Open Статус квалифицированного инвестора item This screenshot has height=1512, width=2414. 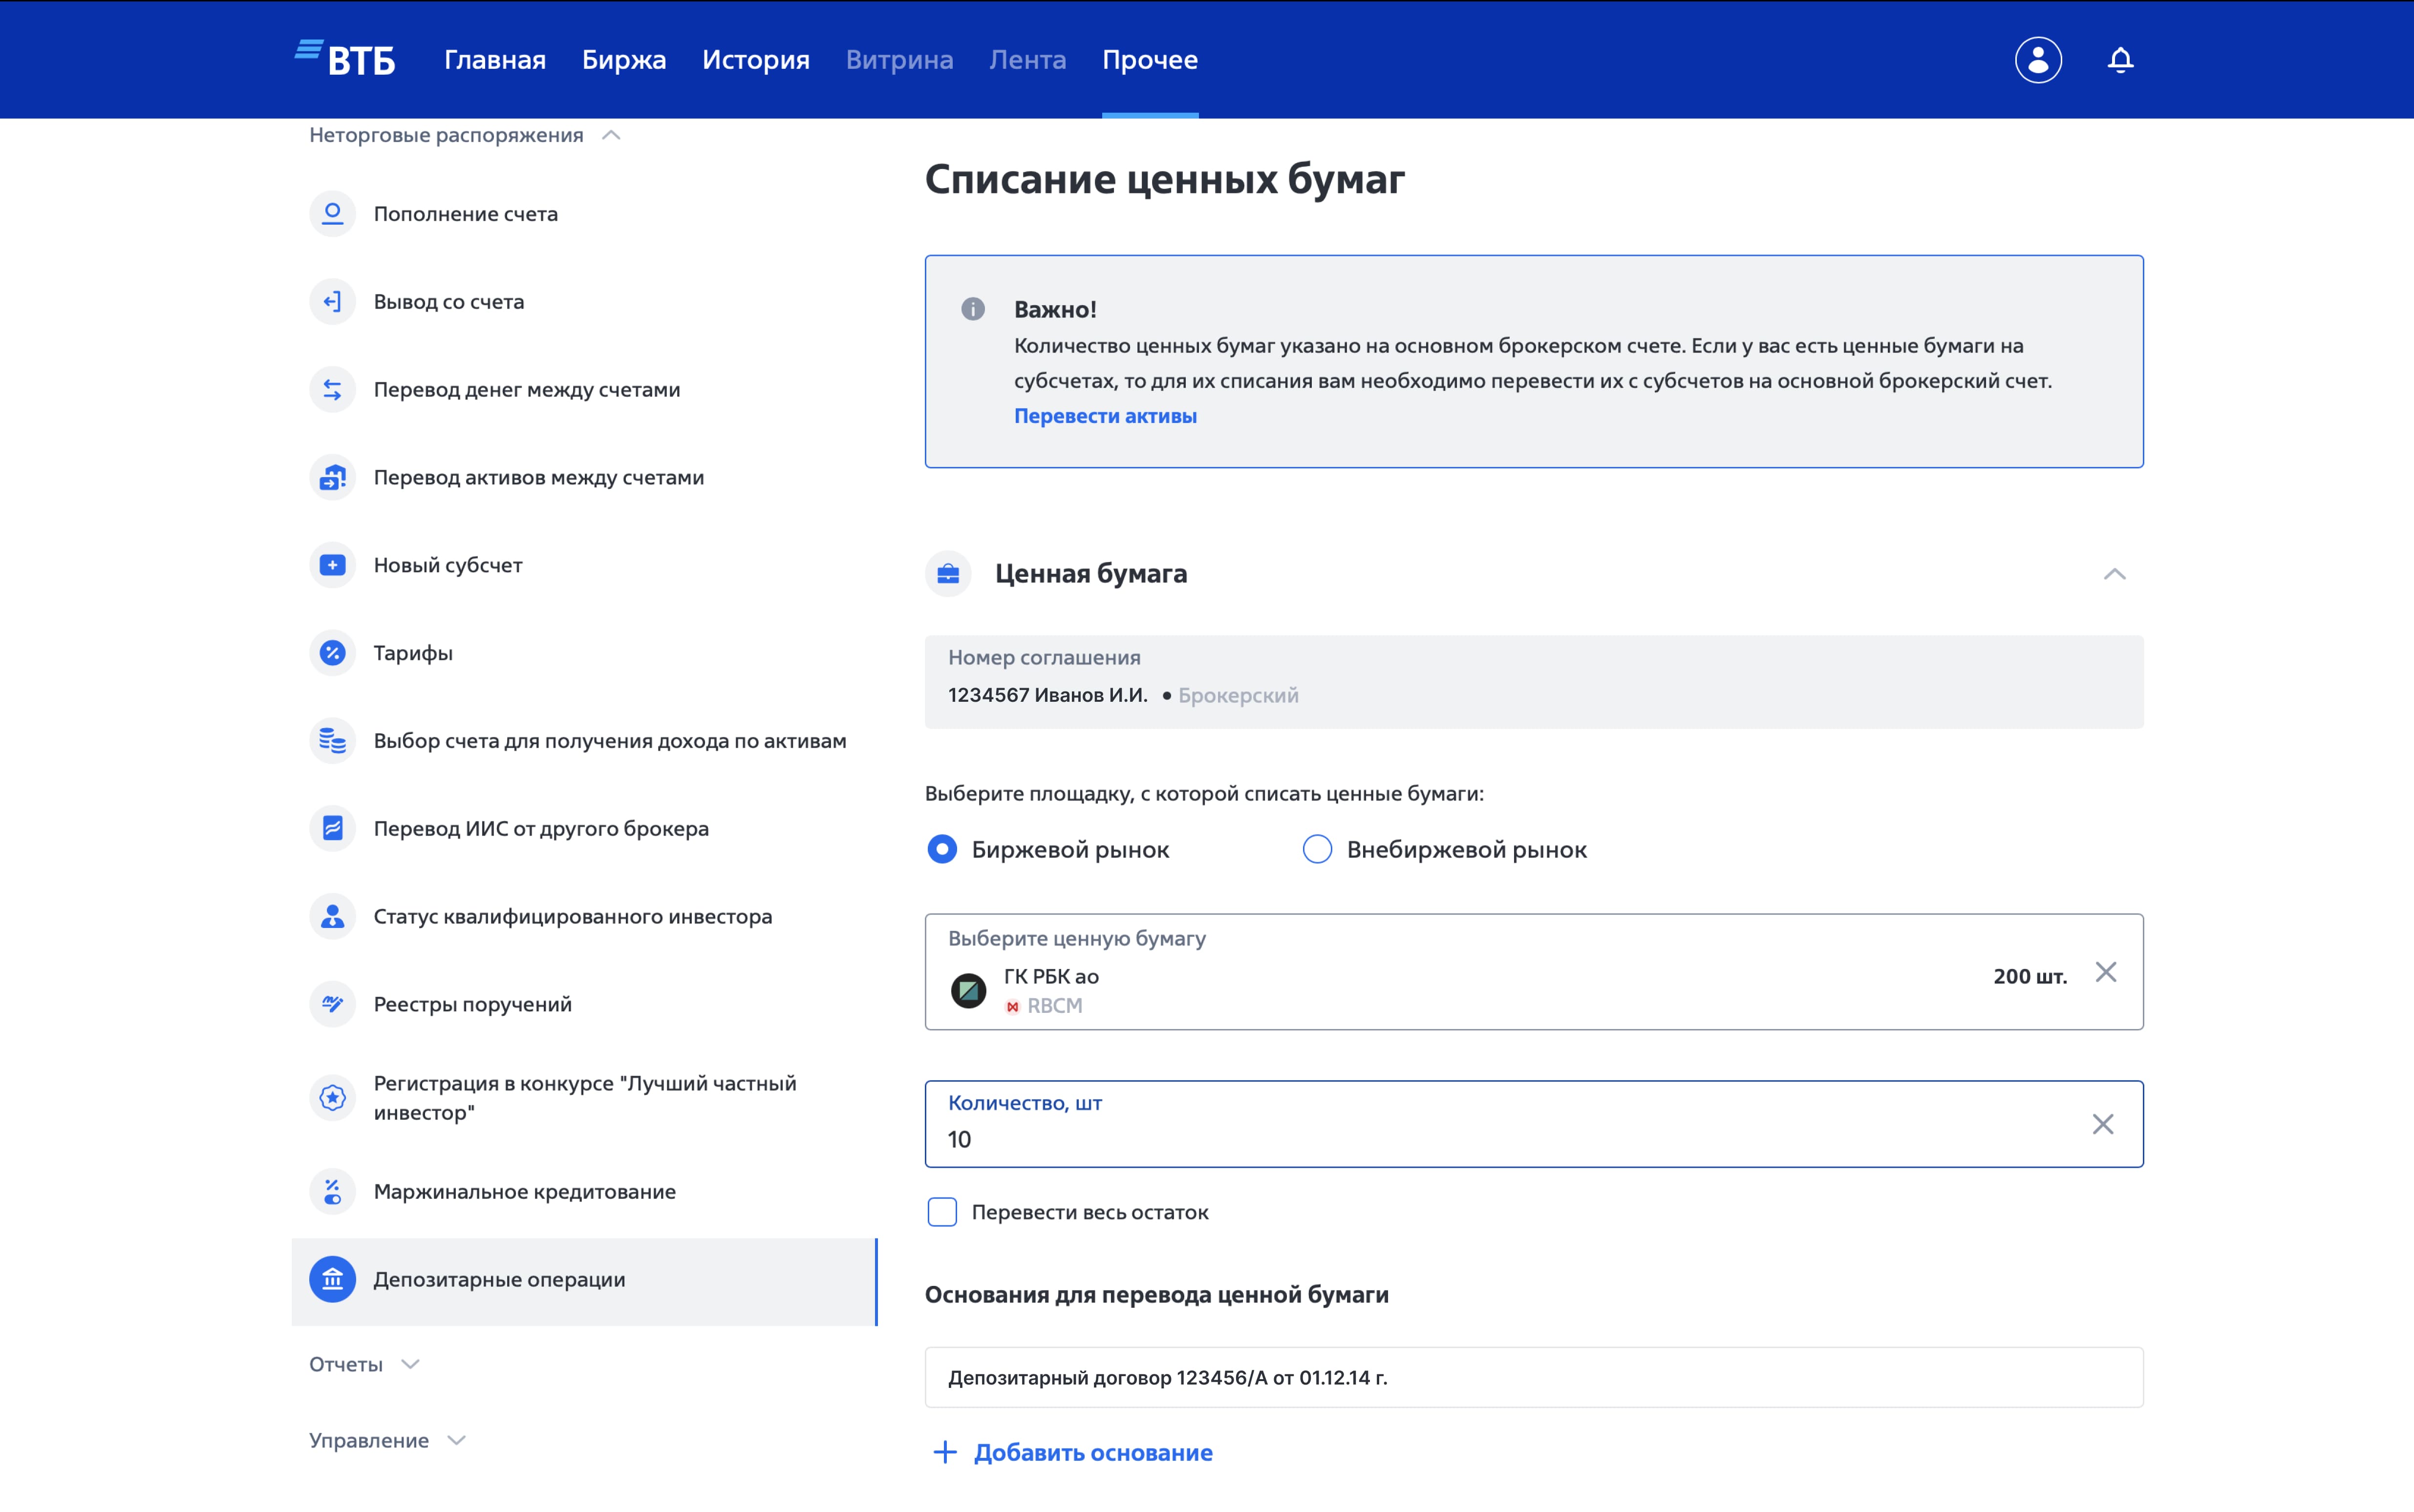(x=584, y=916)
